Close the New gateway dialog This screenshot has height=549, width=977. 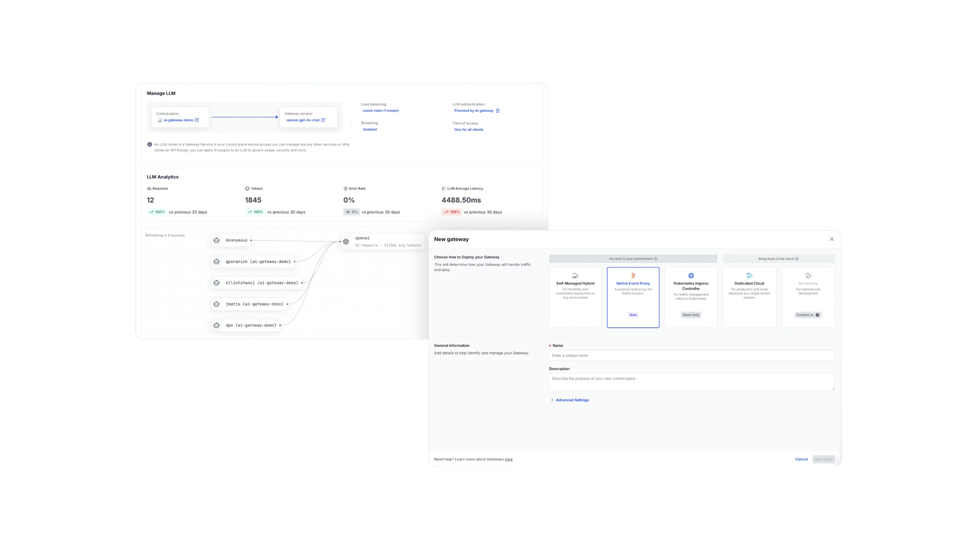pyautogui.click(x=832, y=239)
